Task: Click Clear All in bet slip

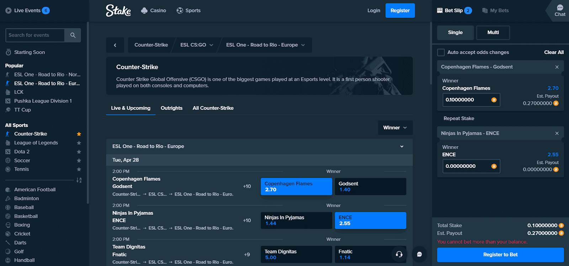Action: coord(554,52)
